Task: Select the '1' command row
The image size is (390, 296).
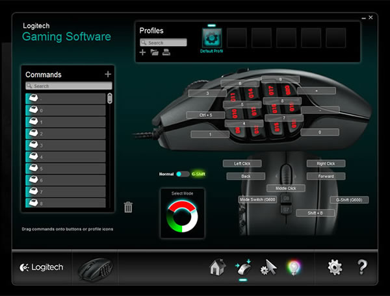Action: pyautogui.click(x=66, y=122)
